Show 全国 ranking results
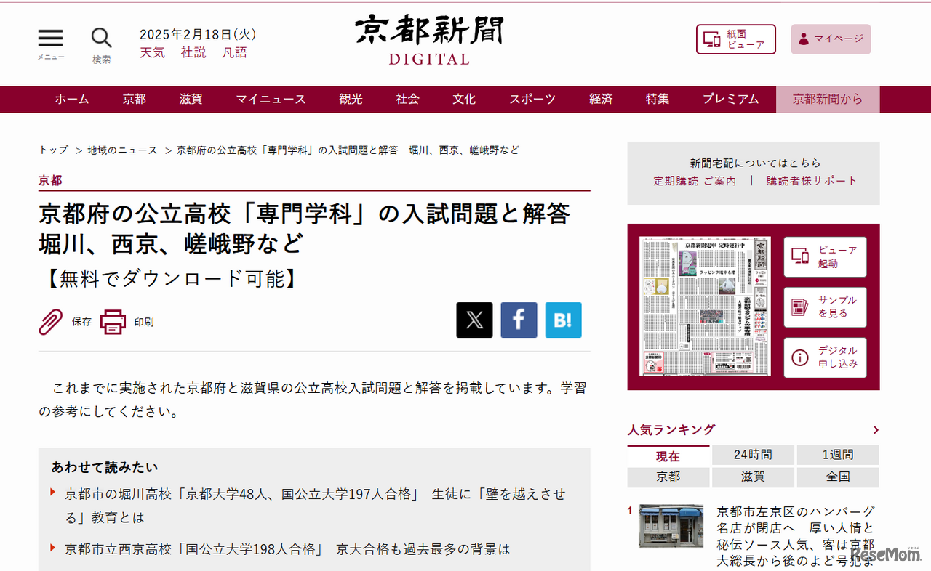This screenshot has height=571, width=931. click(838, 477)
